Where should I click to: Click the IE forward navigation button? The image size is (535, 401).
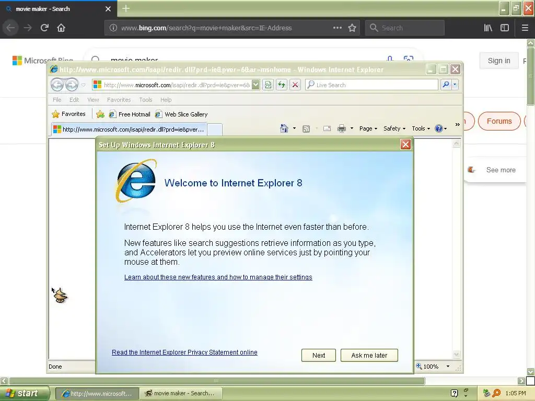click(72, 85)
